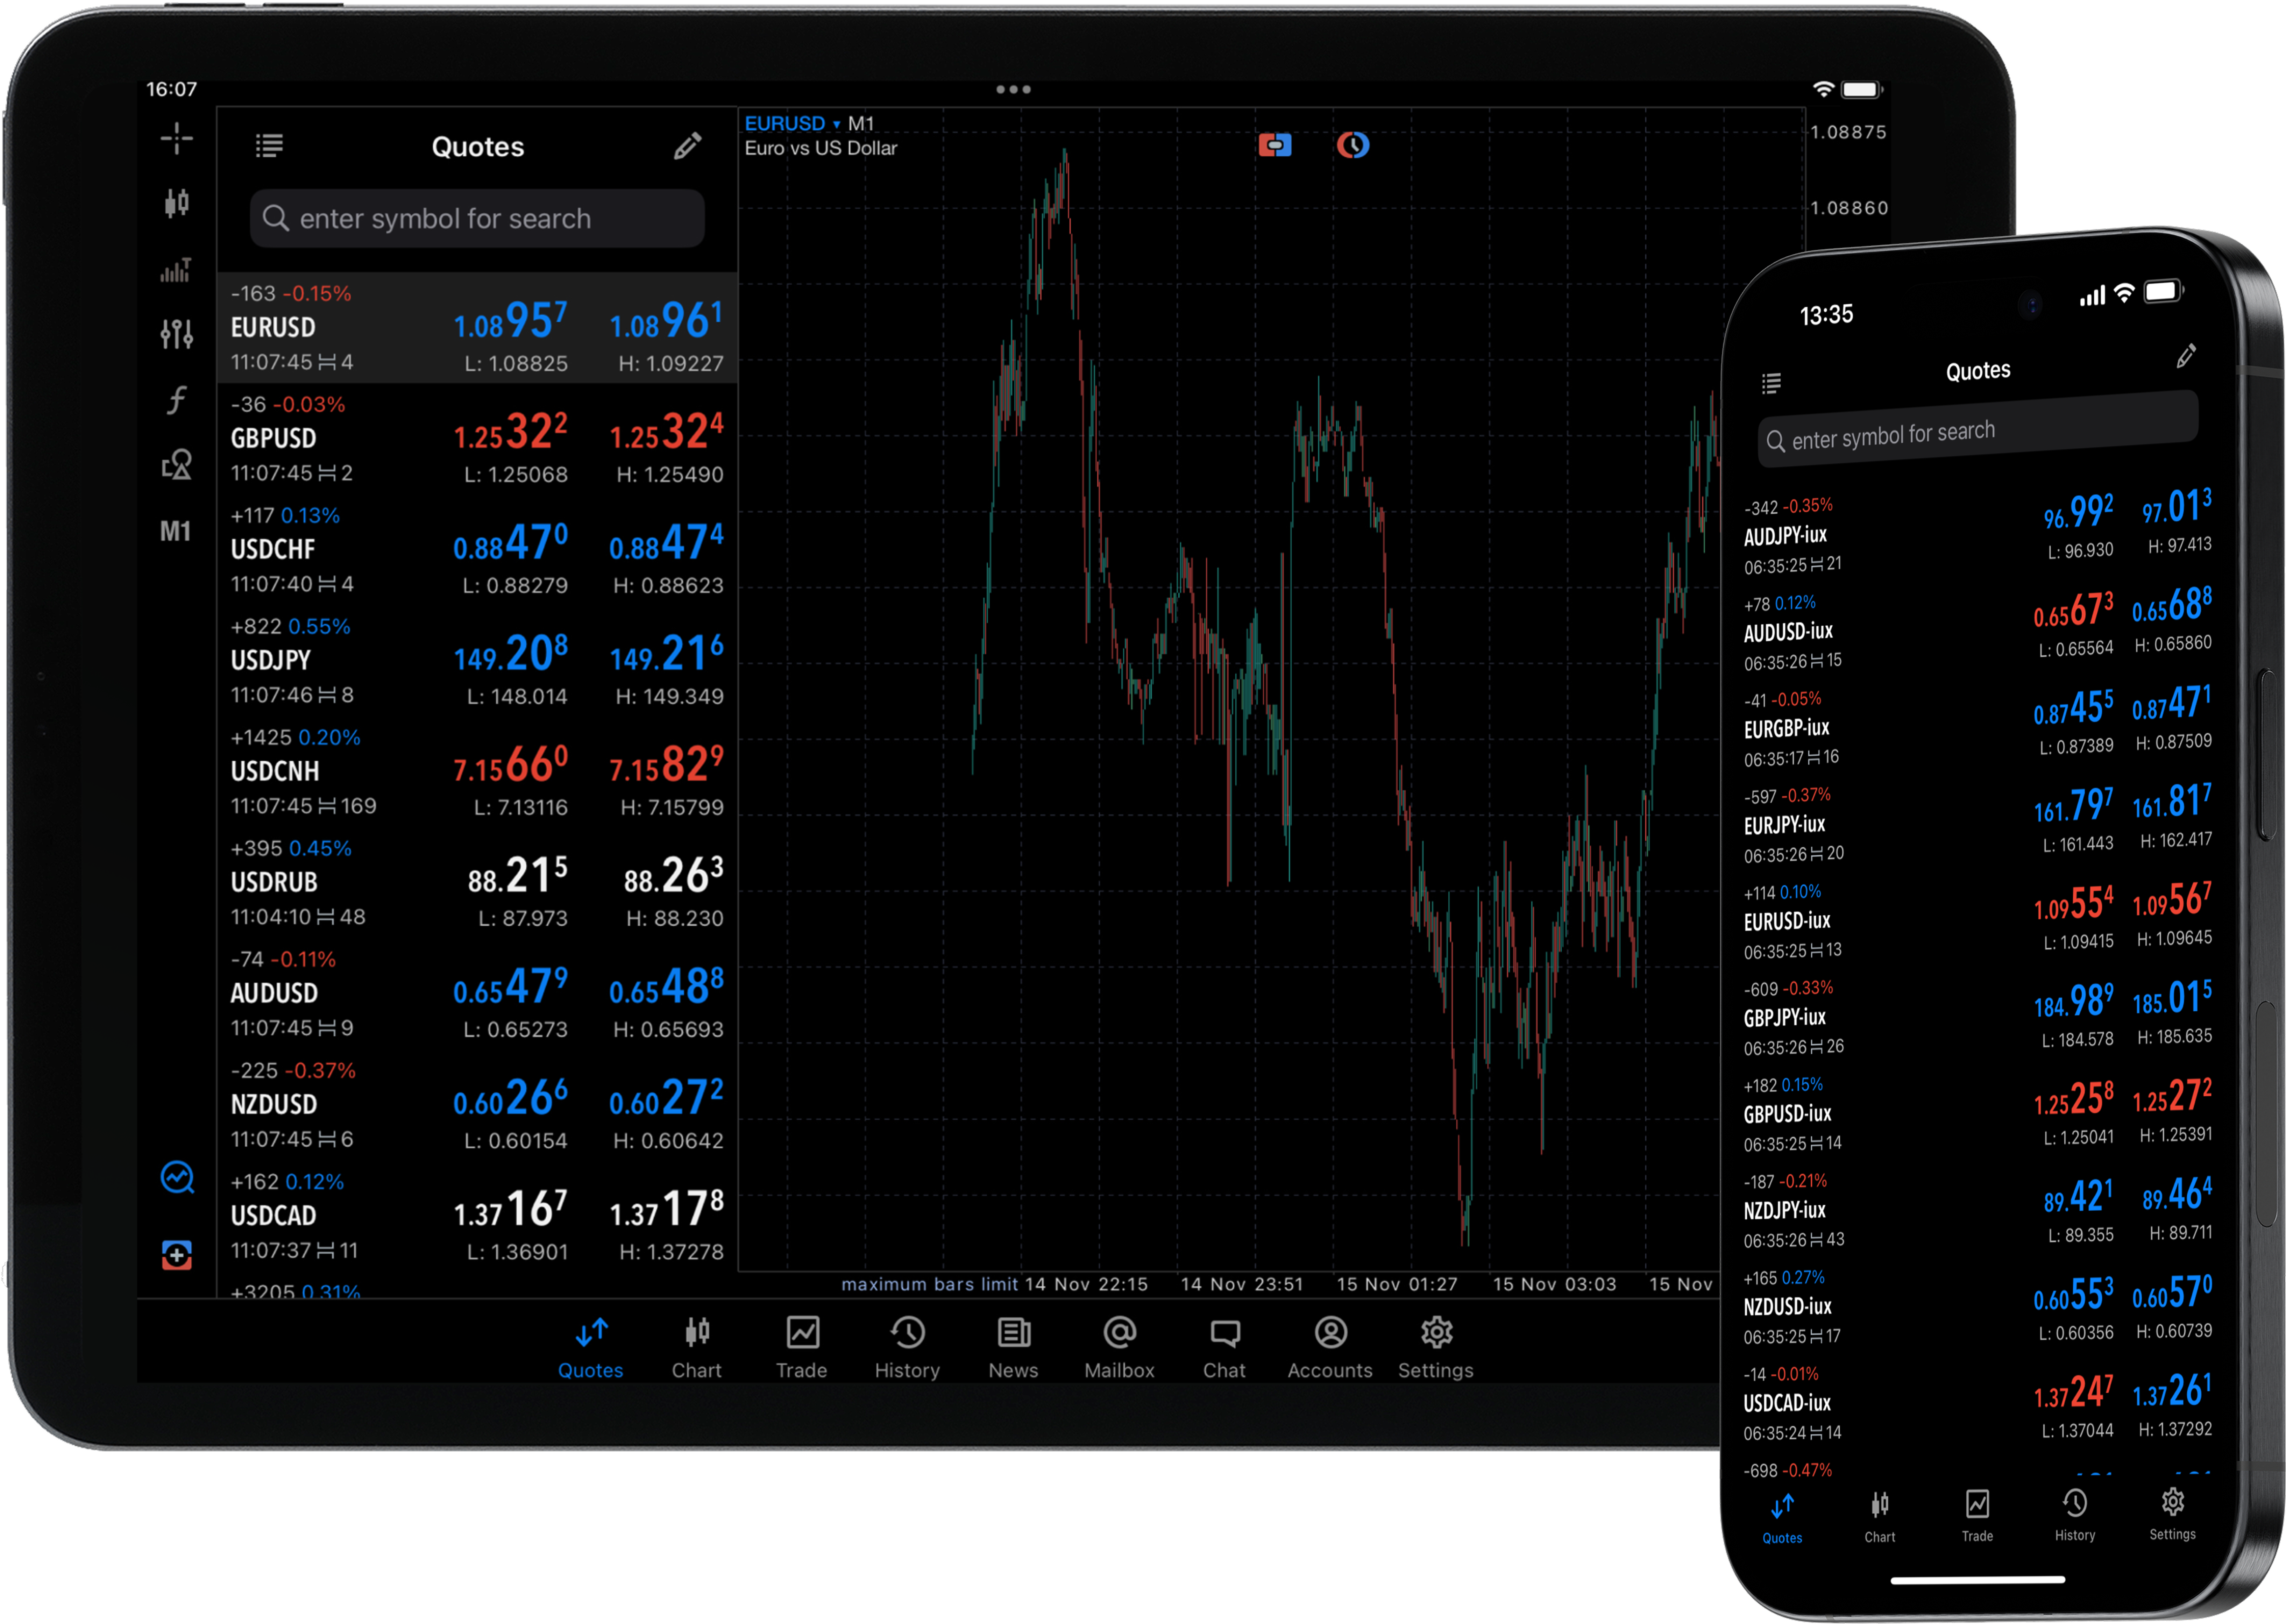The width and height of the screenshot is (2286, 1624).
Task: Open the Mailbox tab
Action: pyautogui.click(x=1119, y=1348)
